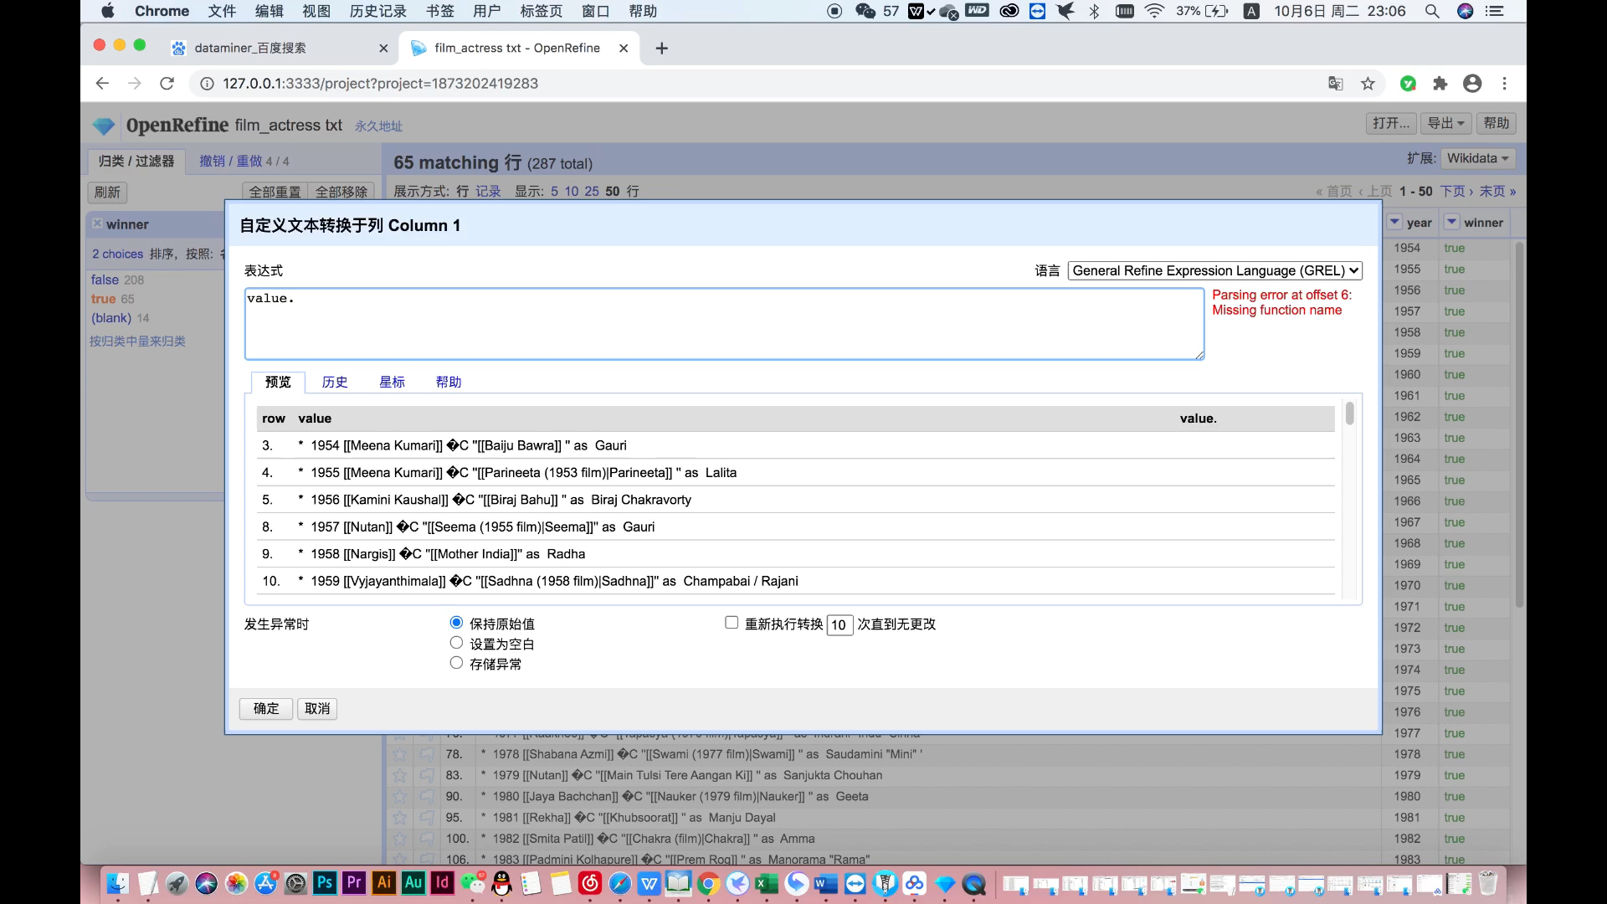Click in the expression text area
Viewport: 1607px width, 904px height.
click(724, 325)
